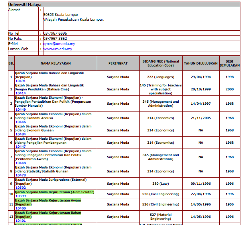Viewport: 248px width, 225px height.
Task: Click the NAMA KELAYAKAN column header
Action: [x=56, y=63]
